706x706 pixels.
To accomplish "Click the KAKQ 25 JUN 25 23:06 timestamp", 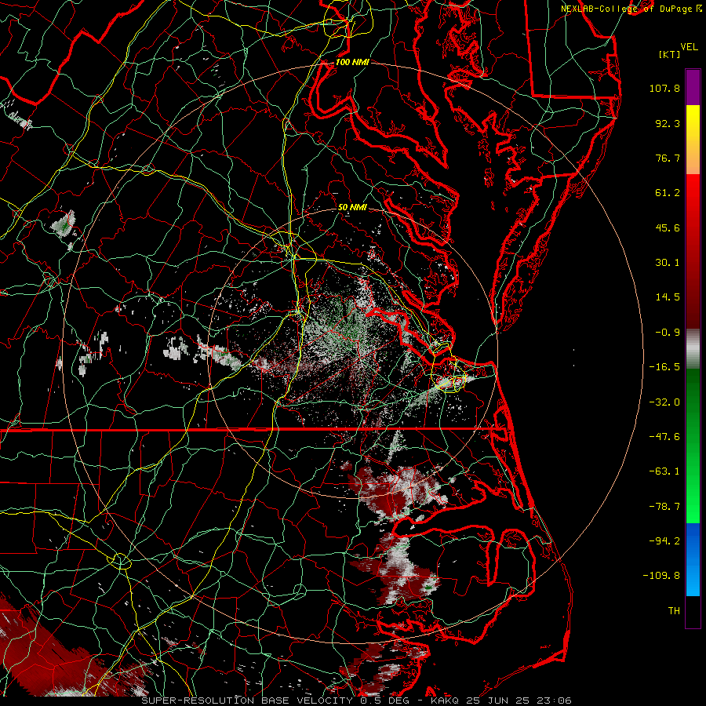I will tap(501, 701).
